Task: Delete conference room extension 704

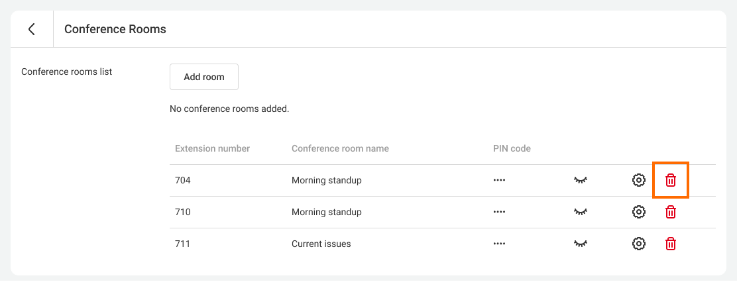Action: point(671,180)
